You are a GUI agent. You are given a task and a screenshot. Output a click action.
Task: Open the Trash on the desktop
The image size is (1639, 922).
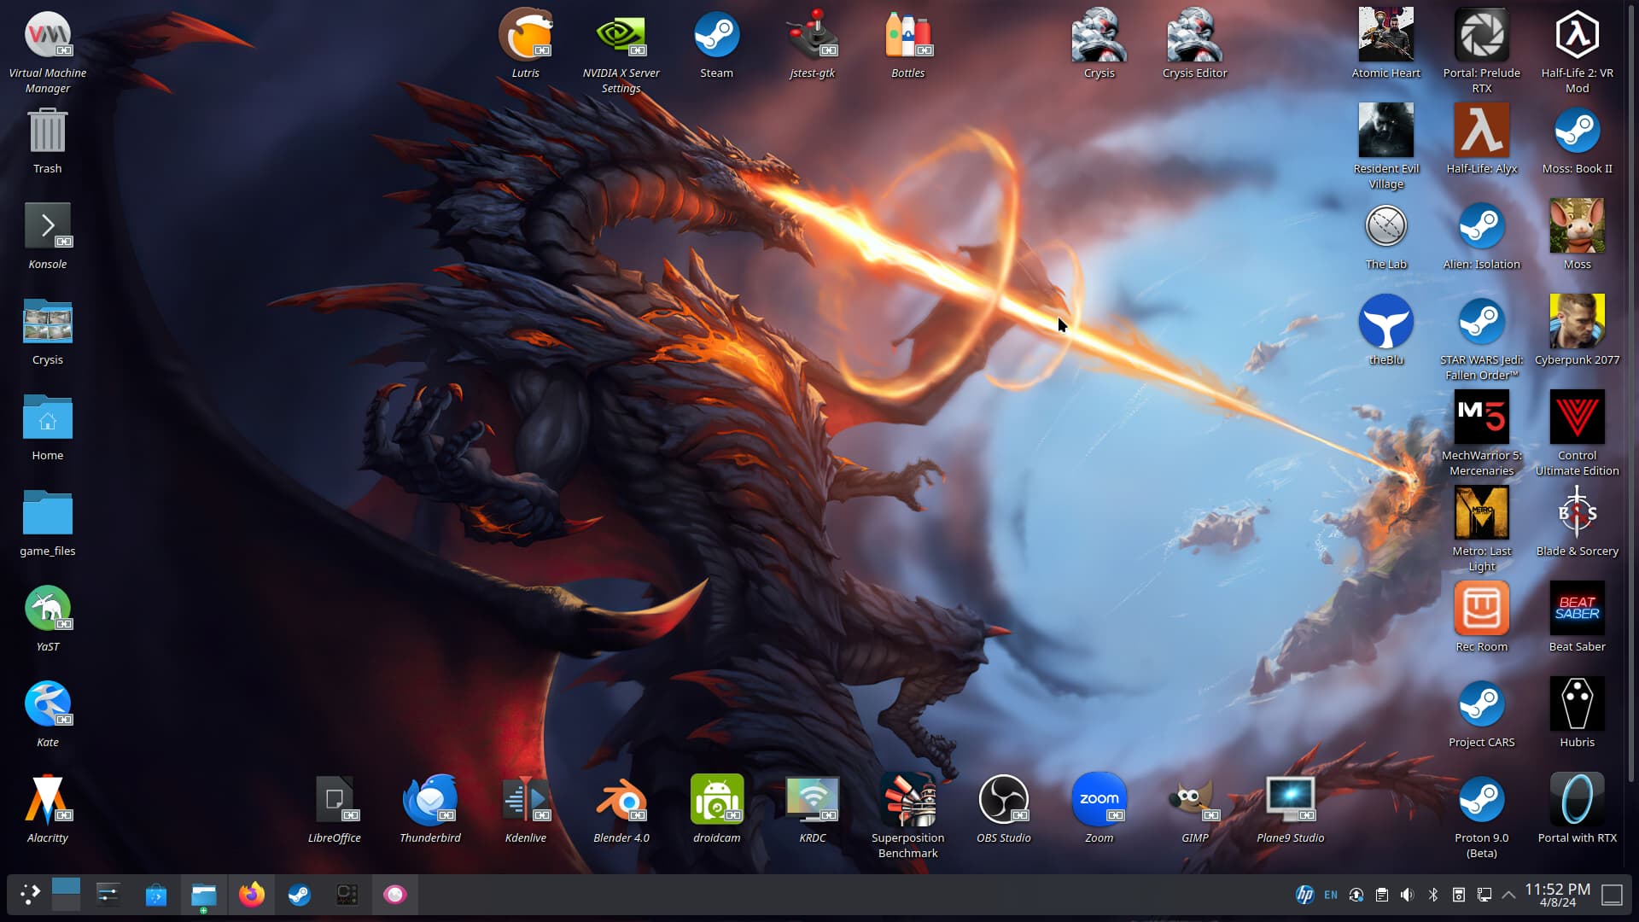47,131
